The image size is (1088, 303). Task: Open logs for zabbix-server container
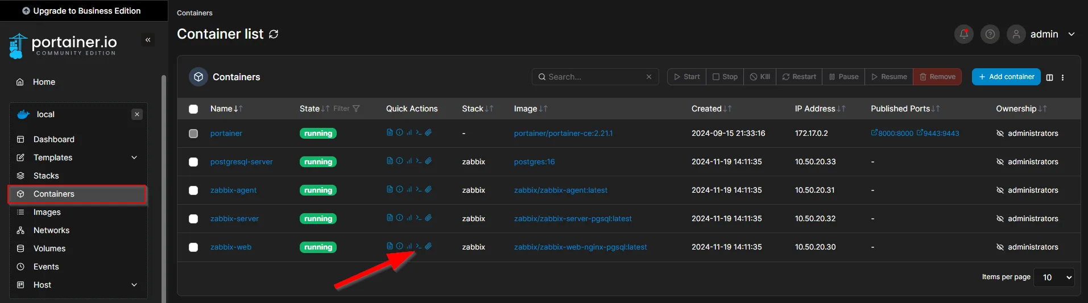pyautogui.click(x=390, y=218)
